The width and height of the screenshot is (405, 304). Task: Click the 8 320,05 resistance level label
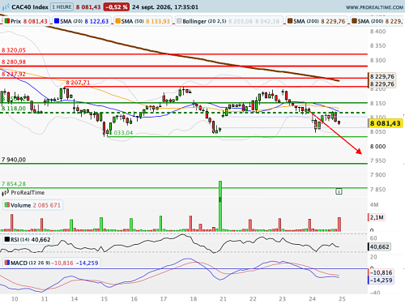point(14,50)
